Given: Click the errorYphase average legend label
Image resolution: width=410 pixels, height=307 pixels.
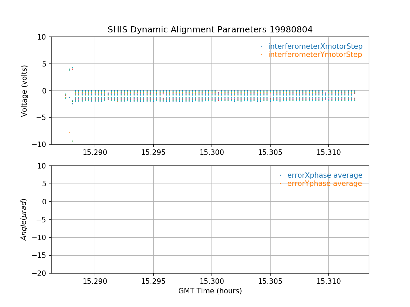Looking at the screenshot, I should tap(324, 184).
